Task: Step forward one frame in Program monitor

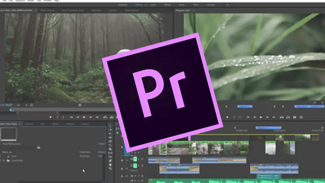Action: 267,117
